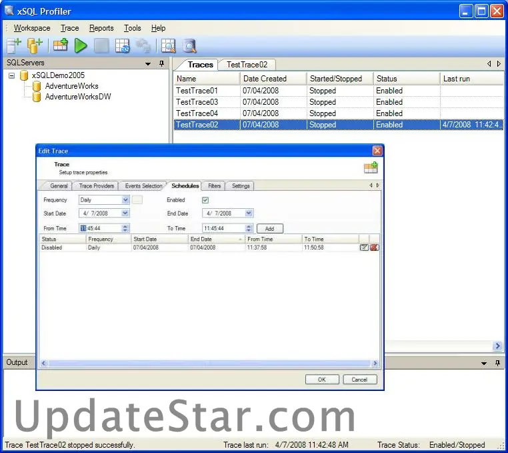Click the xSQL Profiler title bar app icon
This screenshot has height=453, width=508.
pos(9,11)
